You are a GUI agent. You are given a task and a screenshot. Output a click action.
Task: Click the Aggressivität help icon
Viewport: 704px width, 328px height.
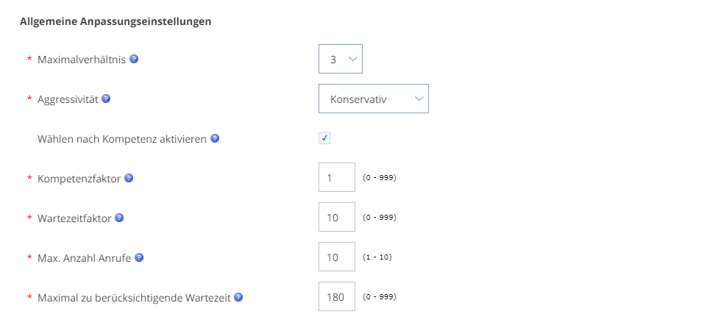106,99
